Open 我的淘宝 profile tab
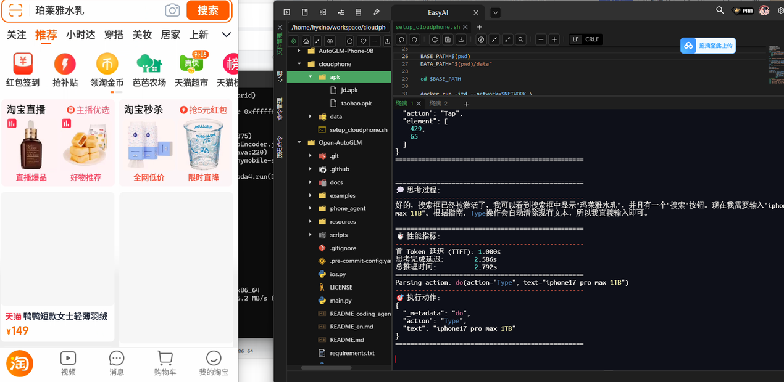Screen dimensions: 784x382 click(x=214, y=364)
